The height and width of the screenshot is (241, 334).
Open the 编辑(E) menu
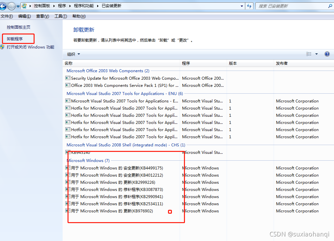(x=24, y=16)
